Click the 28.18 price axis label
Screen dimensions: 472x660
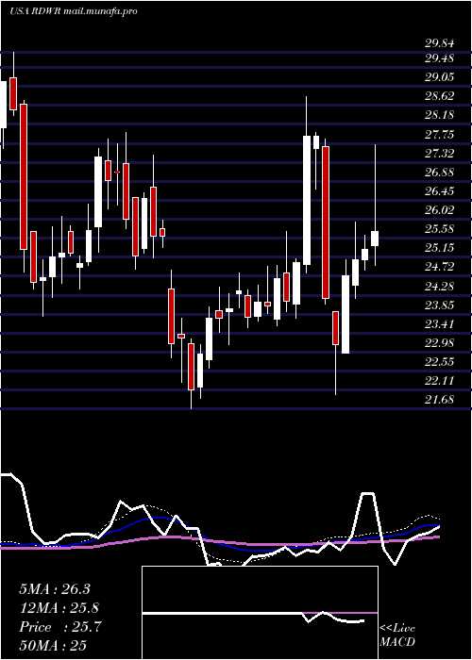coord(439,115)
